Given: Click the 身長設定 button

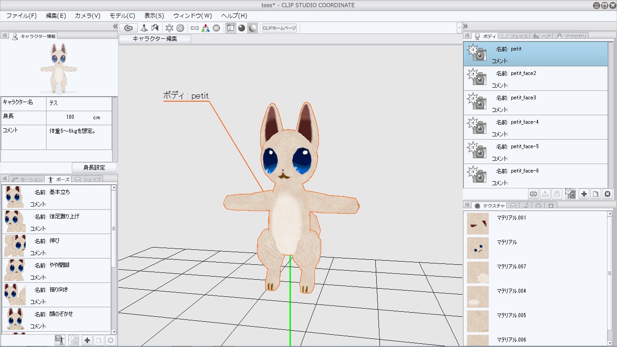Looking at the screenshot, I should 94,168.
